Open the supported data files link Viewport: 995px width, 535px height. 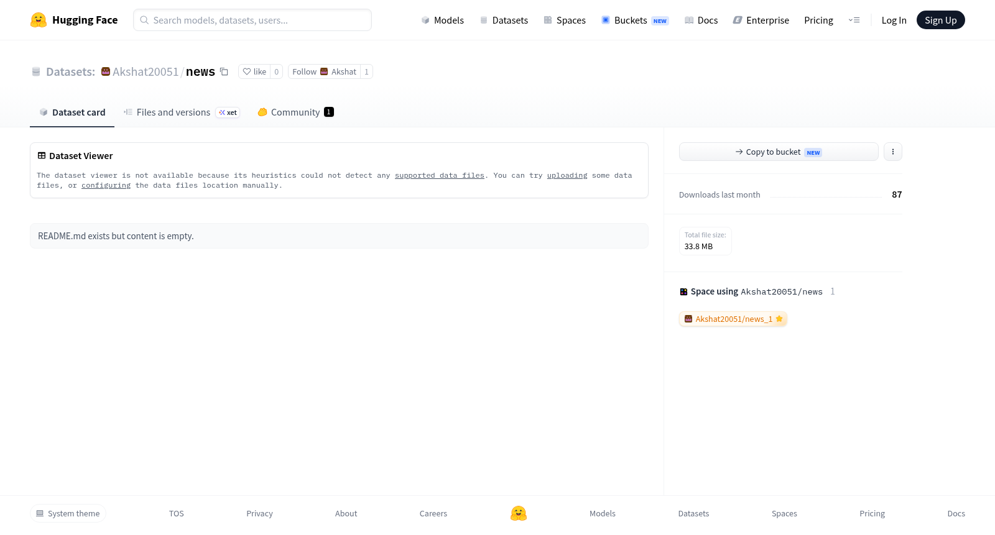(x=440, y=175)
